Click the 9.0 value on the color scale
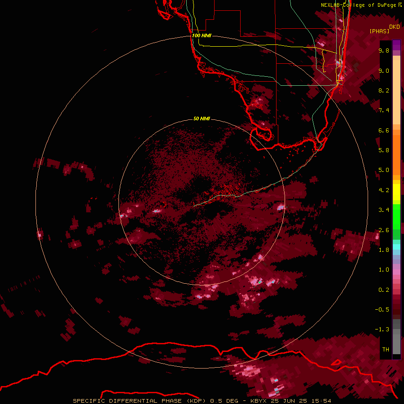This screenshot has width=404, height=404. [x=384, y=70]
